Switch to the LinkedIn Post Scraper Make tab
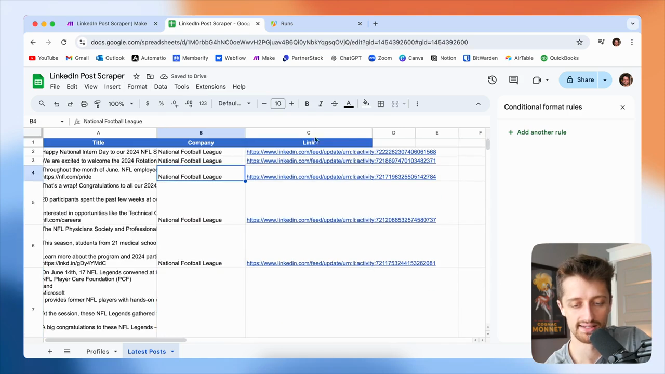Viewport: 665px width, 374px height. click(111, 23)
